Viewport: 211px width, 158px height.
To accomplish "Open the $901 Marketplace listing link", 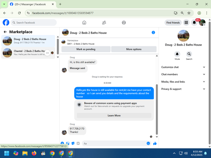I will coord(81,44).
